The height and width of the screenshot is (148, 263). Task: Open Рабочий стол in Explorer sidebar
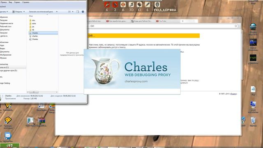coord(5,26)
